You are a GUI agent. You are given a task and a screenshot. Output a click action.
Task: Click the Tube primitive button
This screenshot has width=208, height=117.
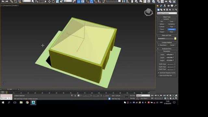pos(172,27)
